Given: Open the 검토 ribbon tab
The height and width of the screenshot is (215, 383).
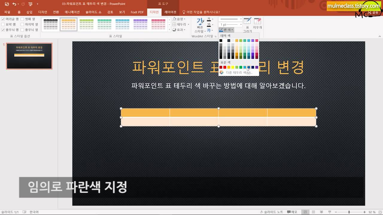Looking at the screenshot, I should (x=110, y=12).
